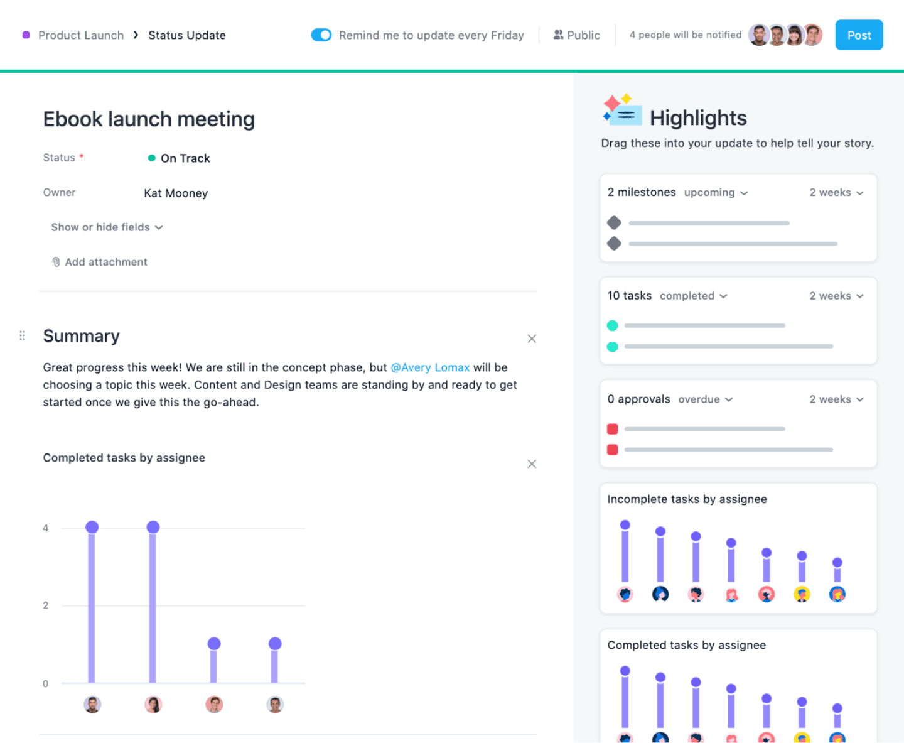This screenshot has height=743, width=904.
Task: Click first overdue approval red square
Action: pos(613,429)
